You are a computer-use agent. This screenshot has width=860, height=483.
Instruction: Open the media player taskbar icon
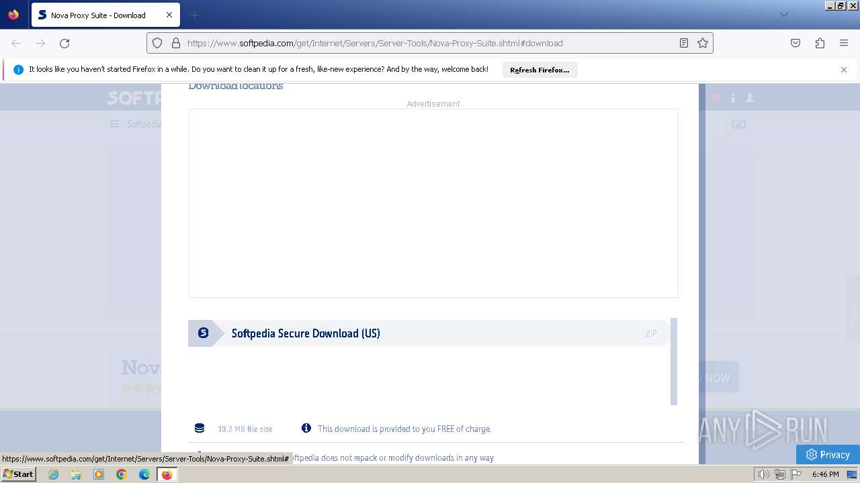pyautogui.click(x=99, y=474)
